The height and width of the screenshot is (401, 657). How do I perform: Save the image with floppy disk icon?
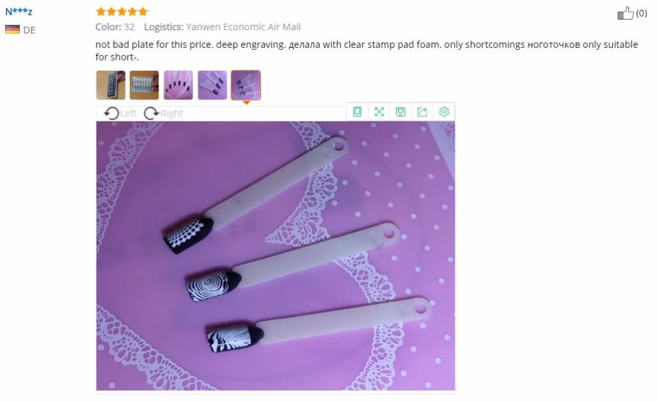point(401,112)
